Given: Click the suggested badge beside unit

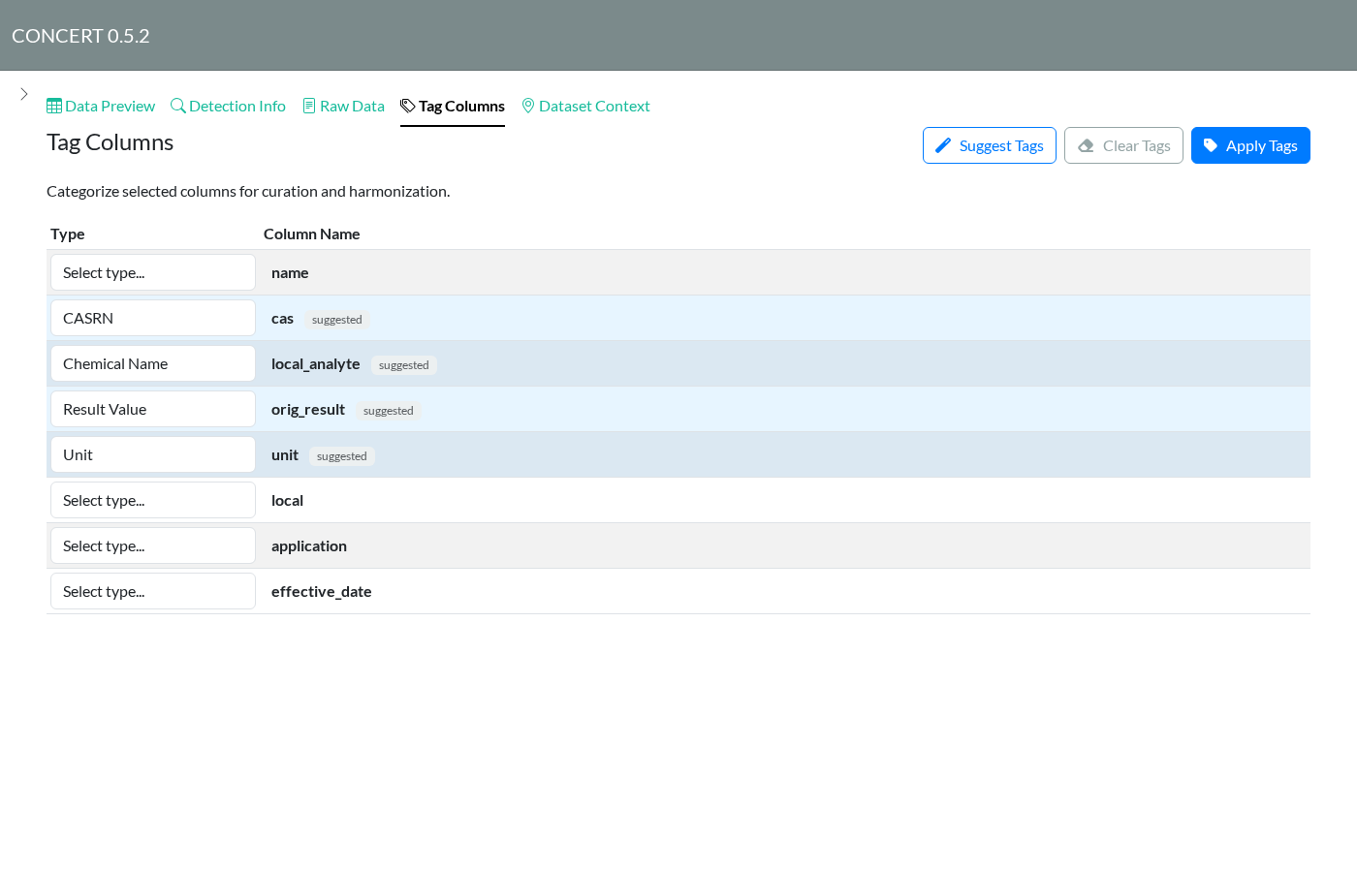Looking at the screenshot, I should click(x=342, y=456).
